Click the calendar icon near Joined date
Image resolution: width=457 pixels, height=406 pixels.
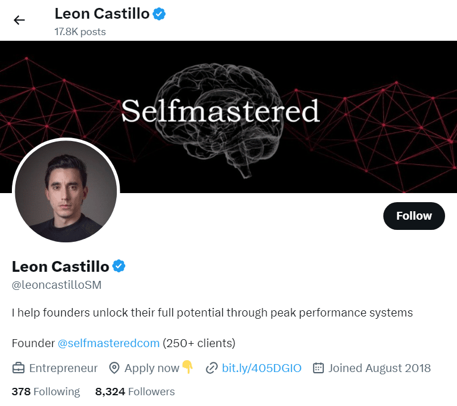318,368
